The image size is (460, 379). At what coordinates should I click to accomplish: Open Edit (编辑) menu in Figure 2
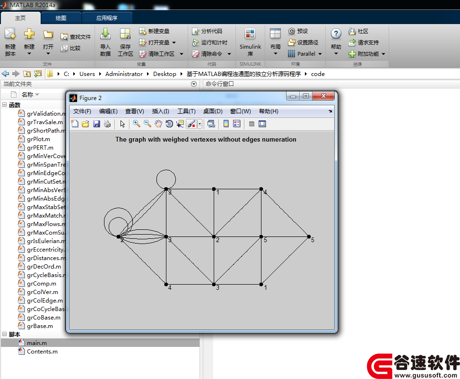coord(108,111)
